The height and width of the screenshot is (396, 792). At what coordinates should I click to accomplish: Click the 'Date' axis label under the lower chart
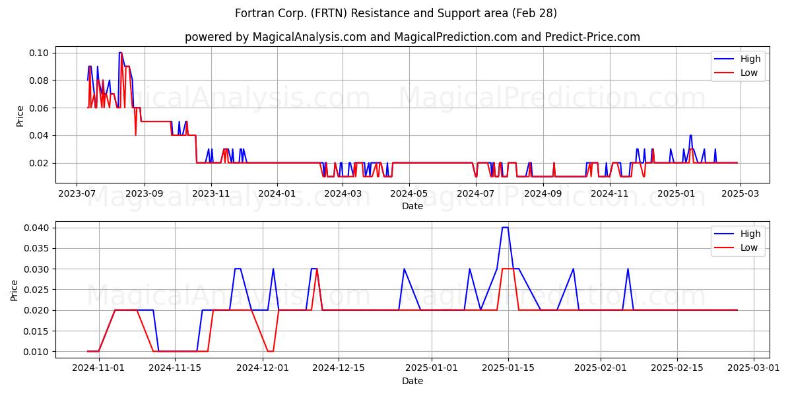[x=412, y=381]
